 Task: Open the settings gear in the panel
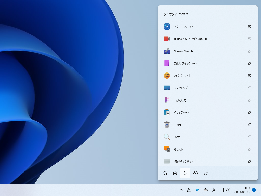pyautogui.click(x=206, y=173)
